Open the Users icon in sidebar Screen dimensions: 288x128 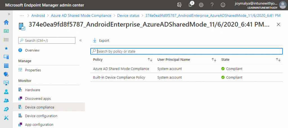[x=6, y=92]
